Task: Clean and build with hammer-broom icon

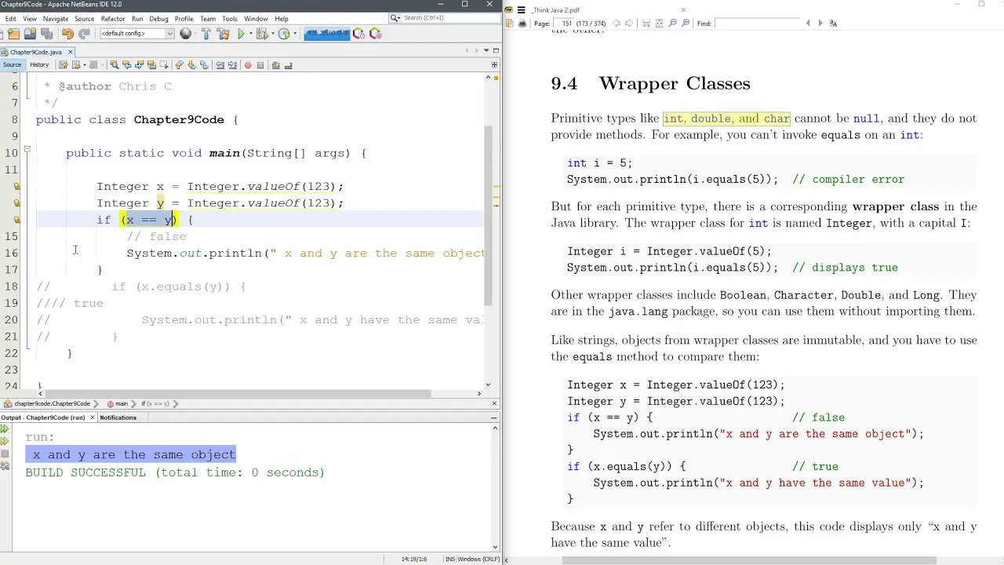Action: (223, 34)
